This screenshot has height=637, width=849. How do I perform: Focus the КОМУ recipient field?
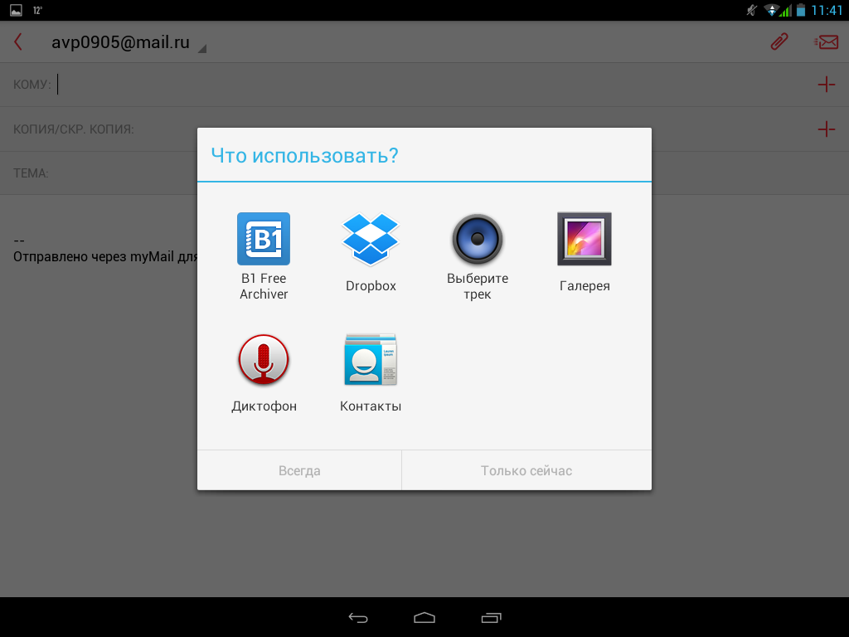coord(406,85)
